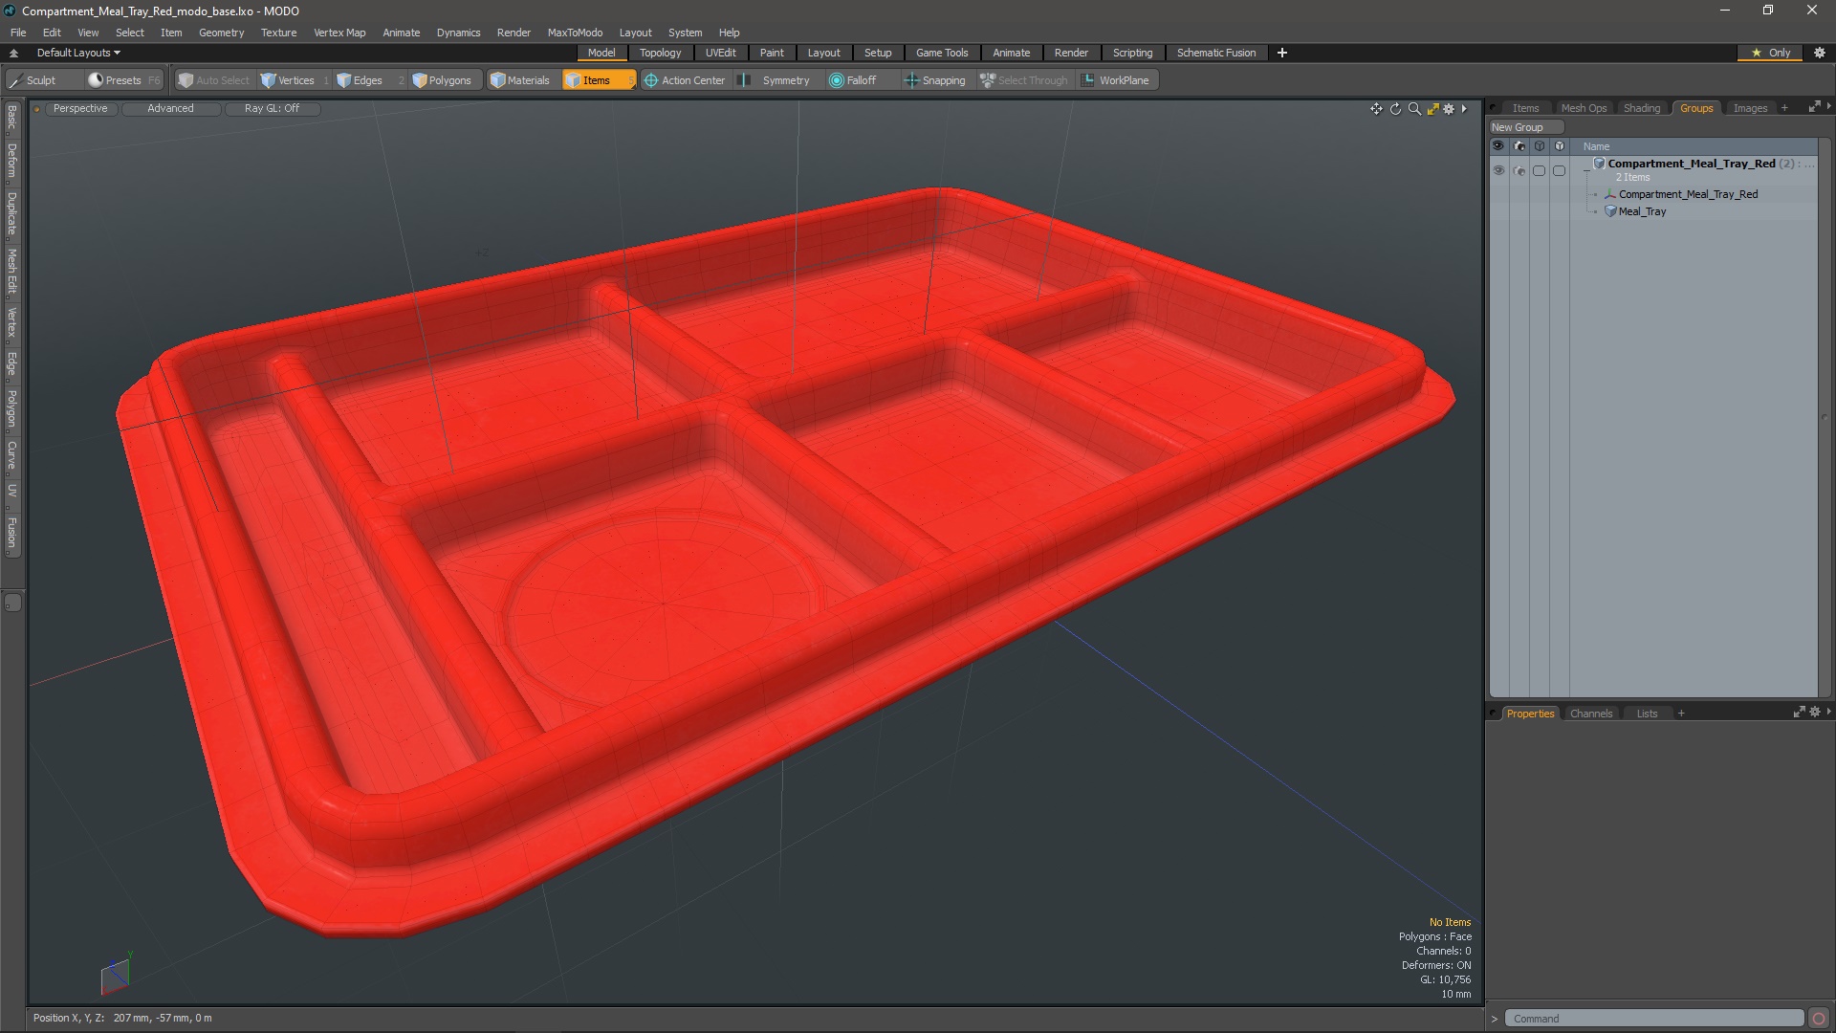Switch to the Paint layout tab

coord(772,53)
